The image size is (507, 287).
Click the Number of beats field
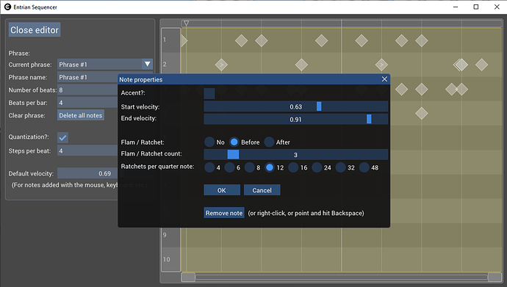click(87, 90)
